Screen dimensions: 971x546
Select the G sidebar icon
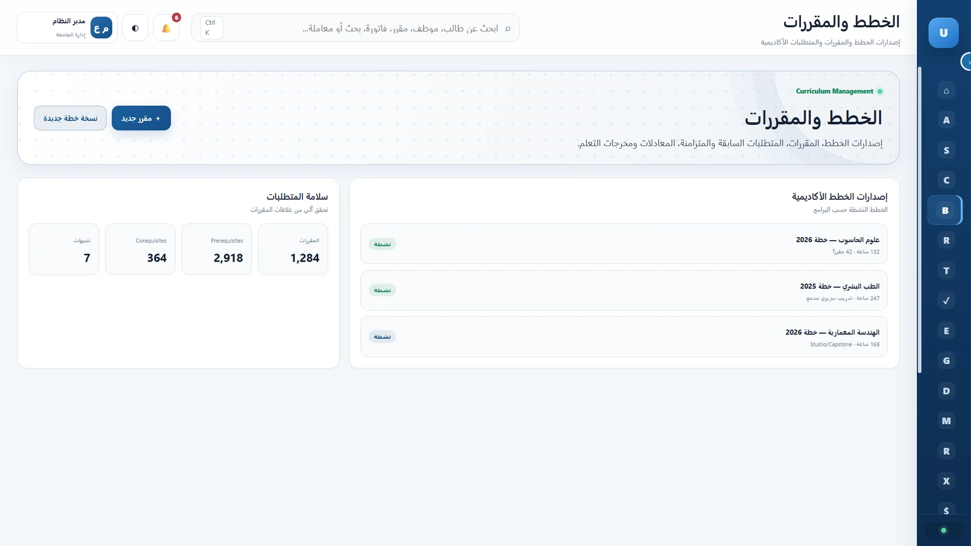[x=946, y=360]
